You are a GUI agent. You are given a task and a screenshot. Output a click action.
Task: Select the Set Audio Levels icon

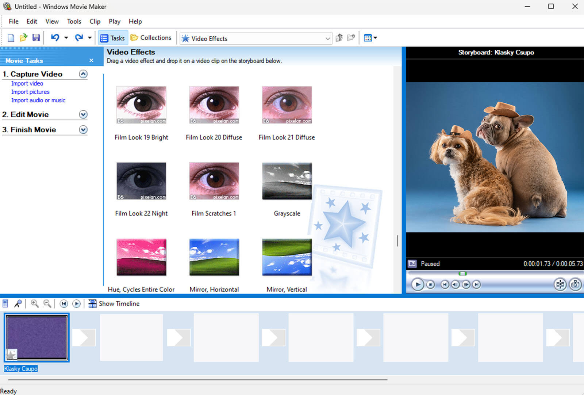[x=5, y=303]
